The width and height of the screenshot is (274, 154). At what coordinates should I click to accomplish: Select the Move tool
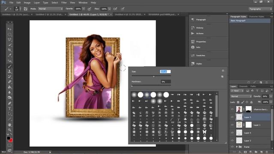9,29
